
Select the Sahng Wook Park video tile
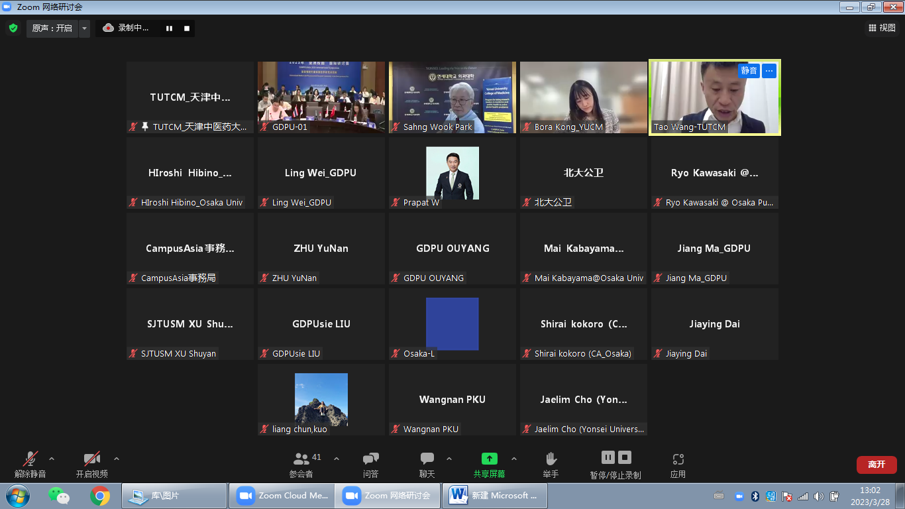[x=452, y=97]
